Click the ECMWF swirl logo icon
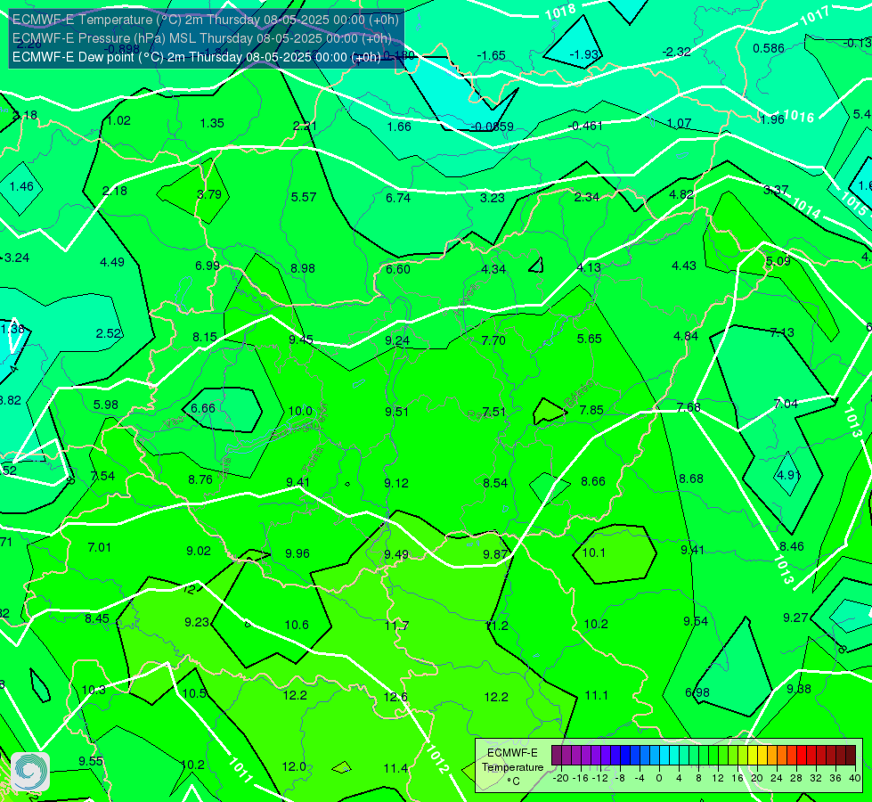 (x=29, y=772)
